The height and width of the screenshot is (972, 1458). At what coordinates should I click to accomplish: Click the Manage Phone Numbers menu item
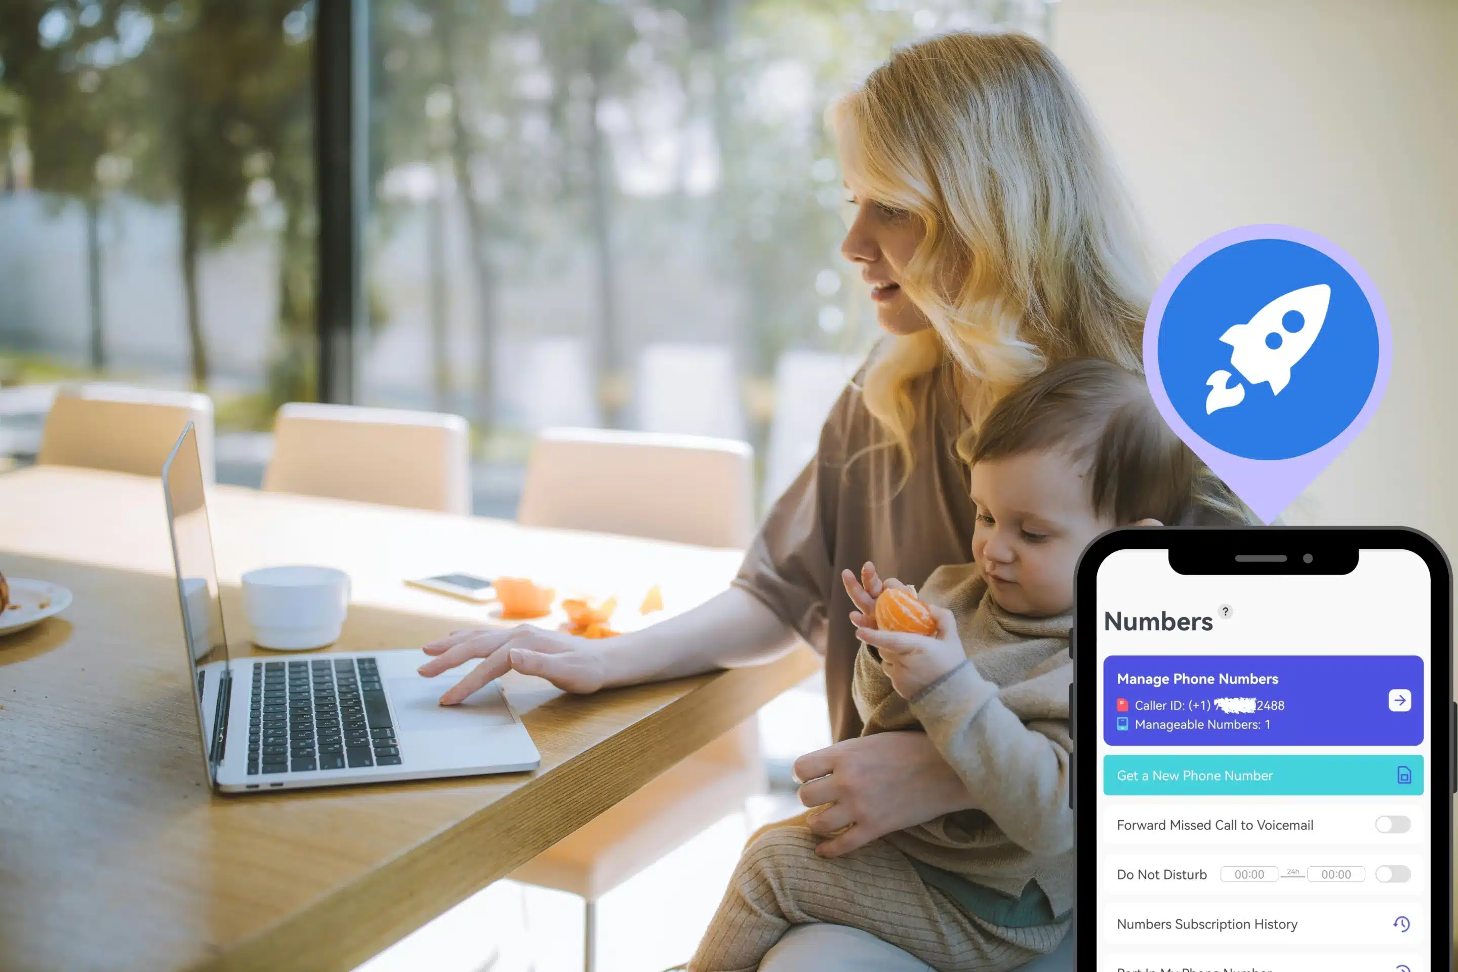coord(1262,700)
